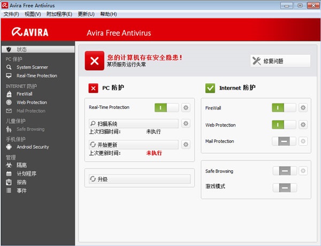
Task: Open settings gear beside 开始更新
Action: click(x=186, y=145)
